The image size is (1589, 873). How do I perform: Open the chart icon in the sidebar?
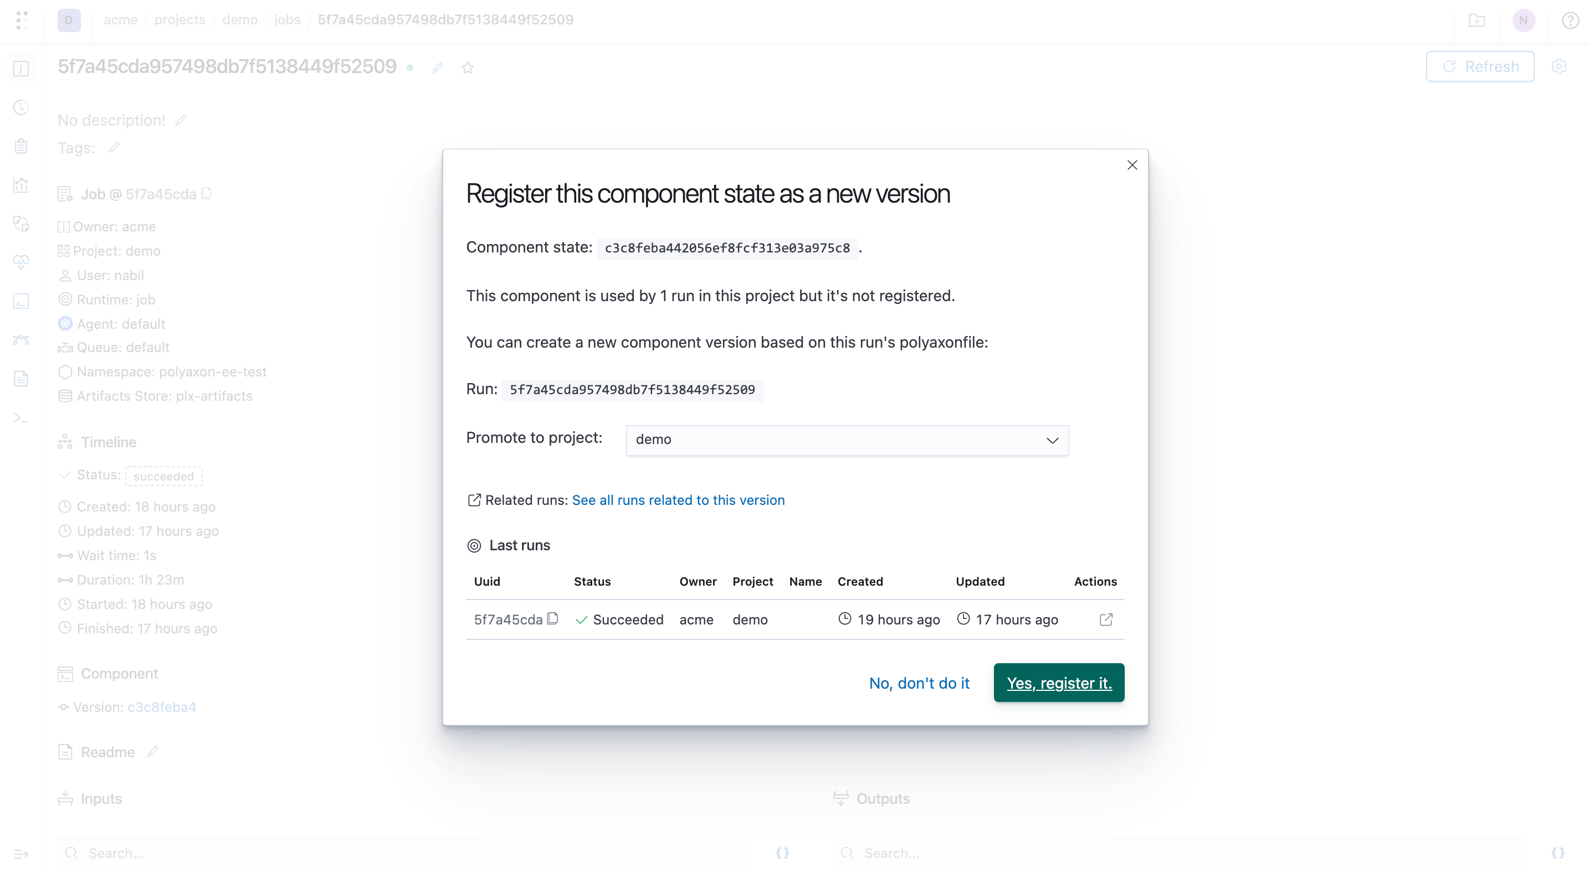click(x=21, y=184)
